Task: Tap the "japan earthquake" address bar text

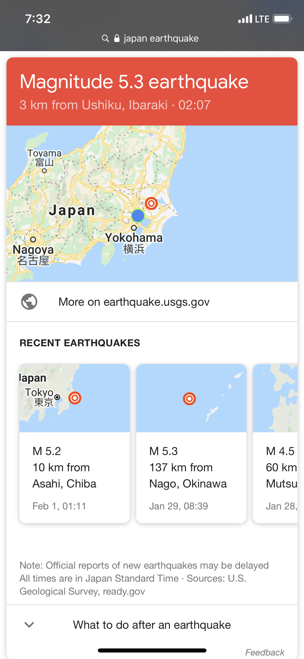Action: pos(161,38)
